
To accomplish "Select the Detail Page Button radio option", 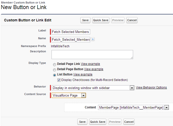I will [x=55, y=69].
